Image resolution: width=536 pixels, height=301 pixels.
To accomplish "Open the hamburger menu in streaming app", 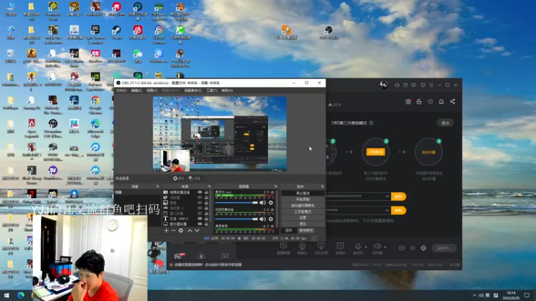I will tap(431, 85).
